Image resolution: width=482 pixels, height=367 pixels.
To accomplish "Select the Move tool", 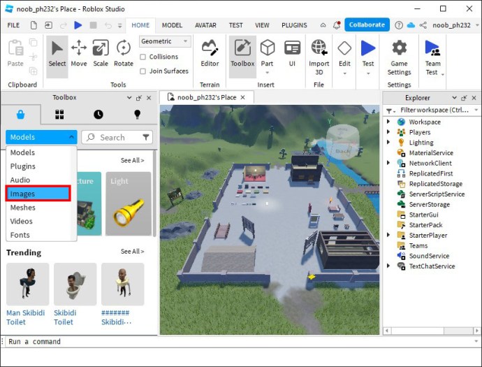I will point(79,53).
